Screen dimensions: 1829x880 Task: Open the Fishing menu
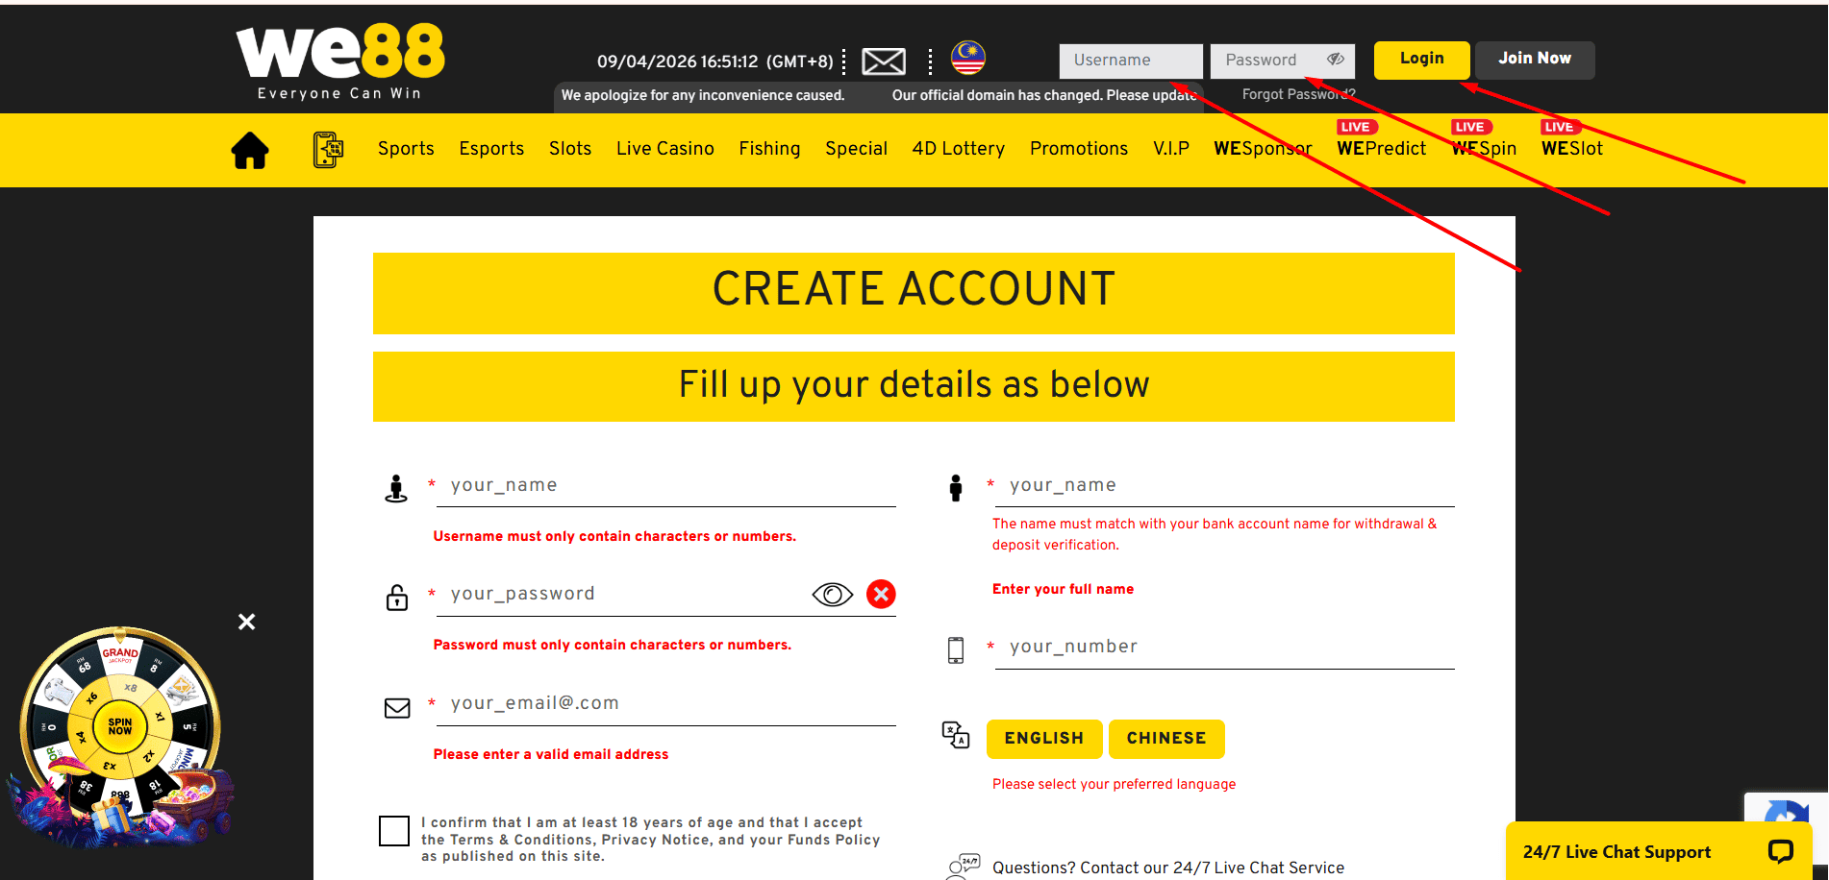769,149
